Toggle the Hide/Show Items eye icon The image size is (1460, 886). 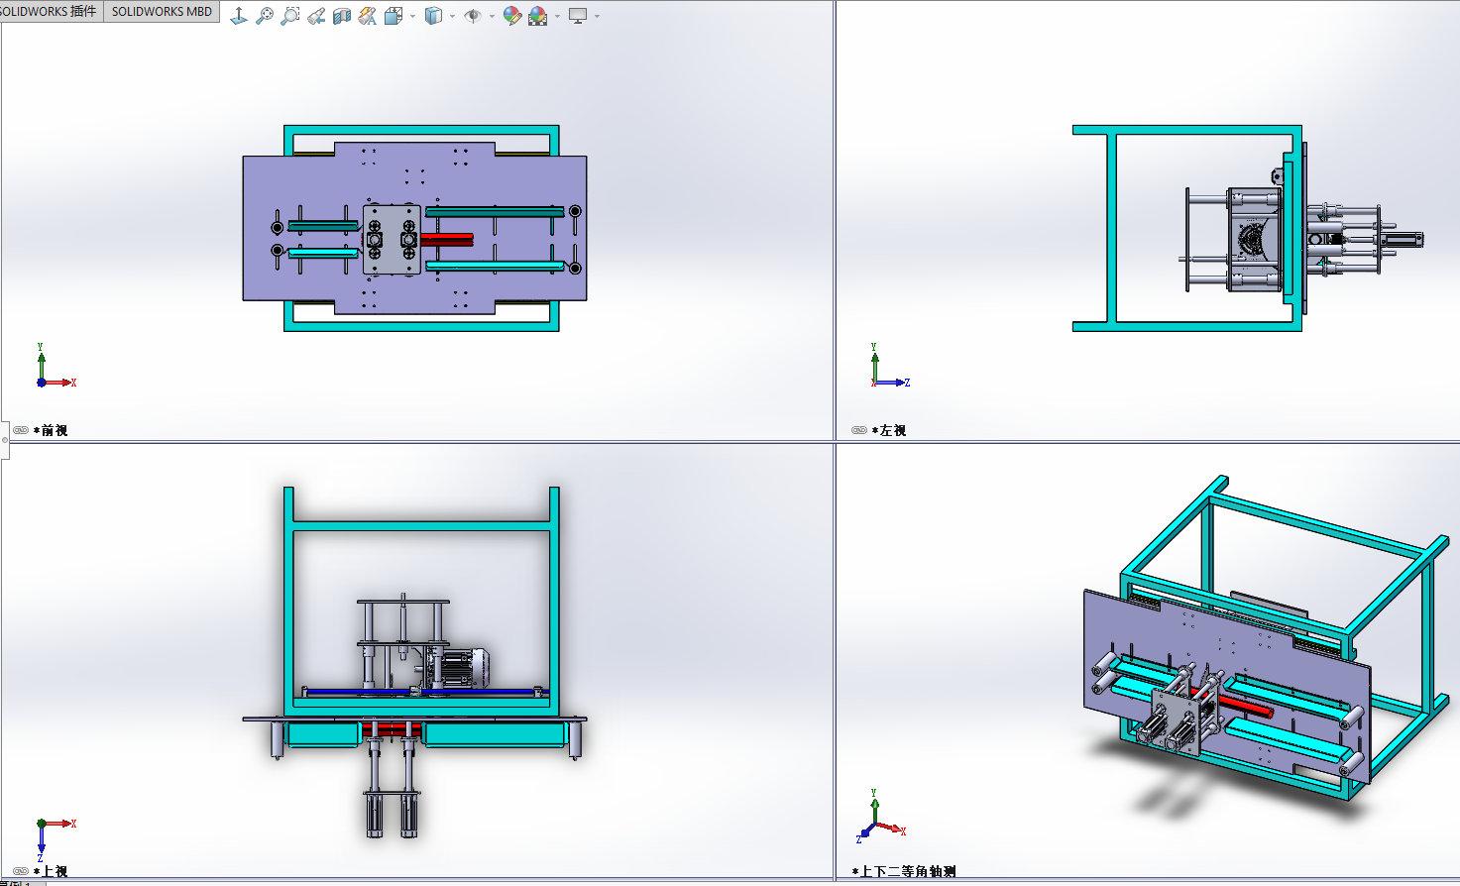(x=473, y=16)
